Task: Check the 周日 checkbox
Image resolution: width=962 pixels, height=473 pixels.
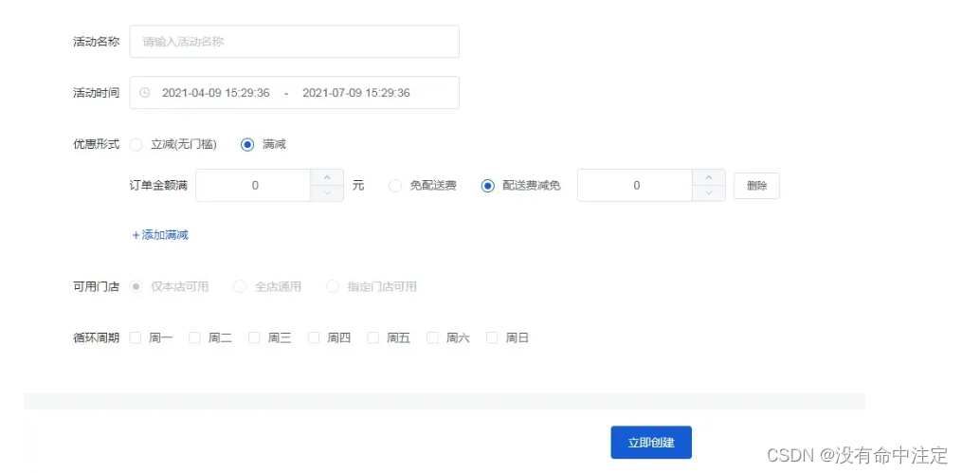Action: [x=492, y=337]
